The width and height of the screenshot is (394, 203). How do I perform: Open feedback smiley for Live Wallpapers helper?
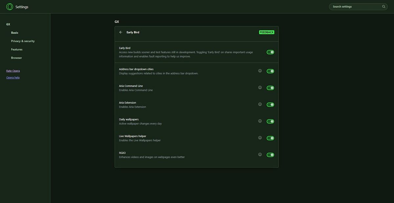pos(260,137)
